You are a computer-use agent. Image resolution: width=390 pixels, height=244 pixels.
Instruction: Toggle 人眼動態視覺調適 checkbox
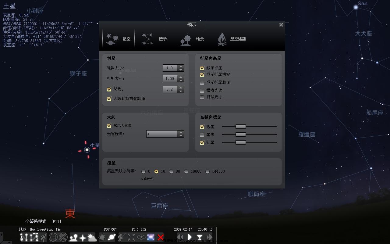point(109,99)
